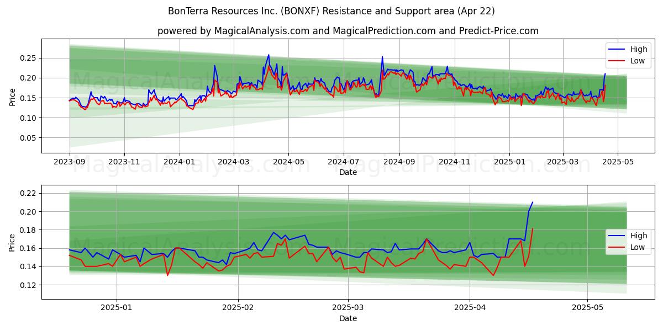Click the '0.22' price tick on lower chart
Viewport: 663px width, 331px height.
click(x=29, y=193)
